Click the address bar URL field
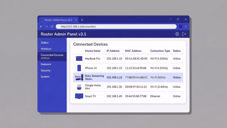Screen dimensions: 227x128 116,26
